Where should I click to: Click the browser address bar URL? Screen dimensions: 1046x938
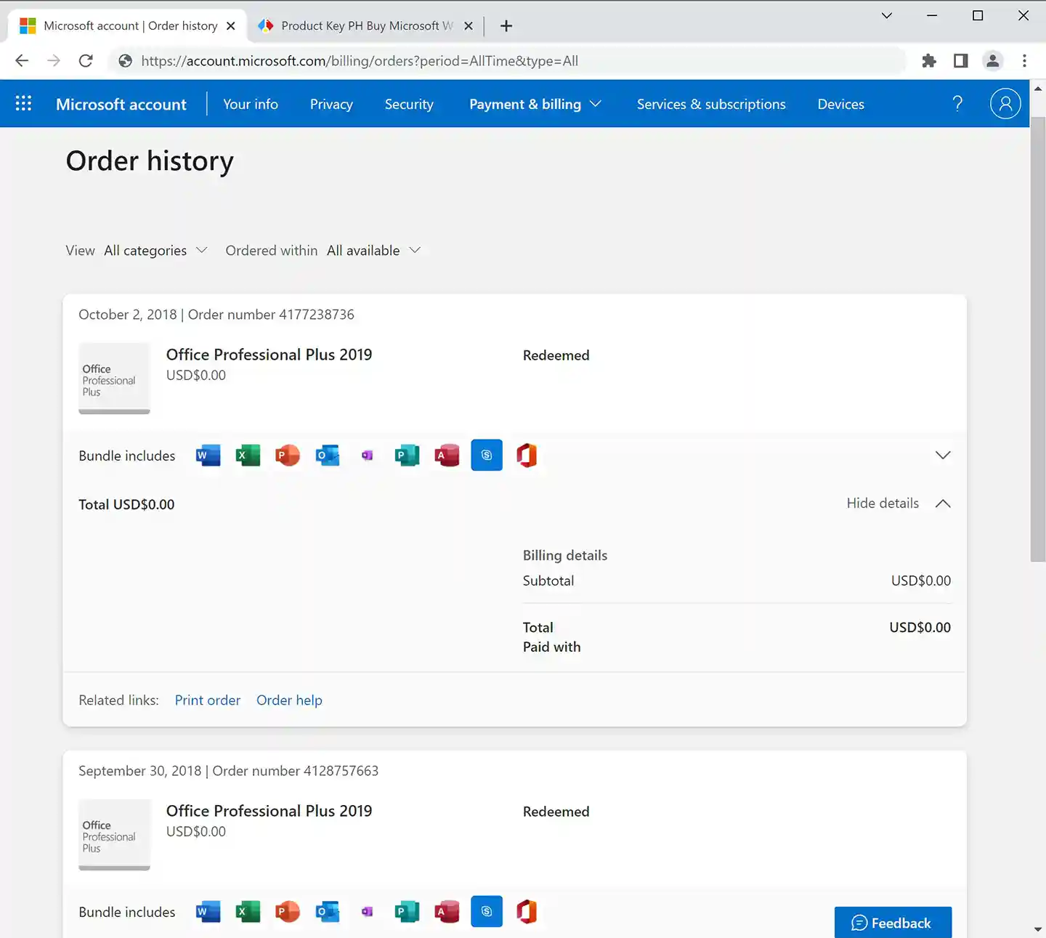coord(360,61)
